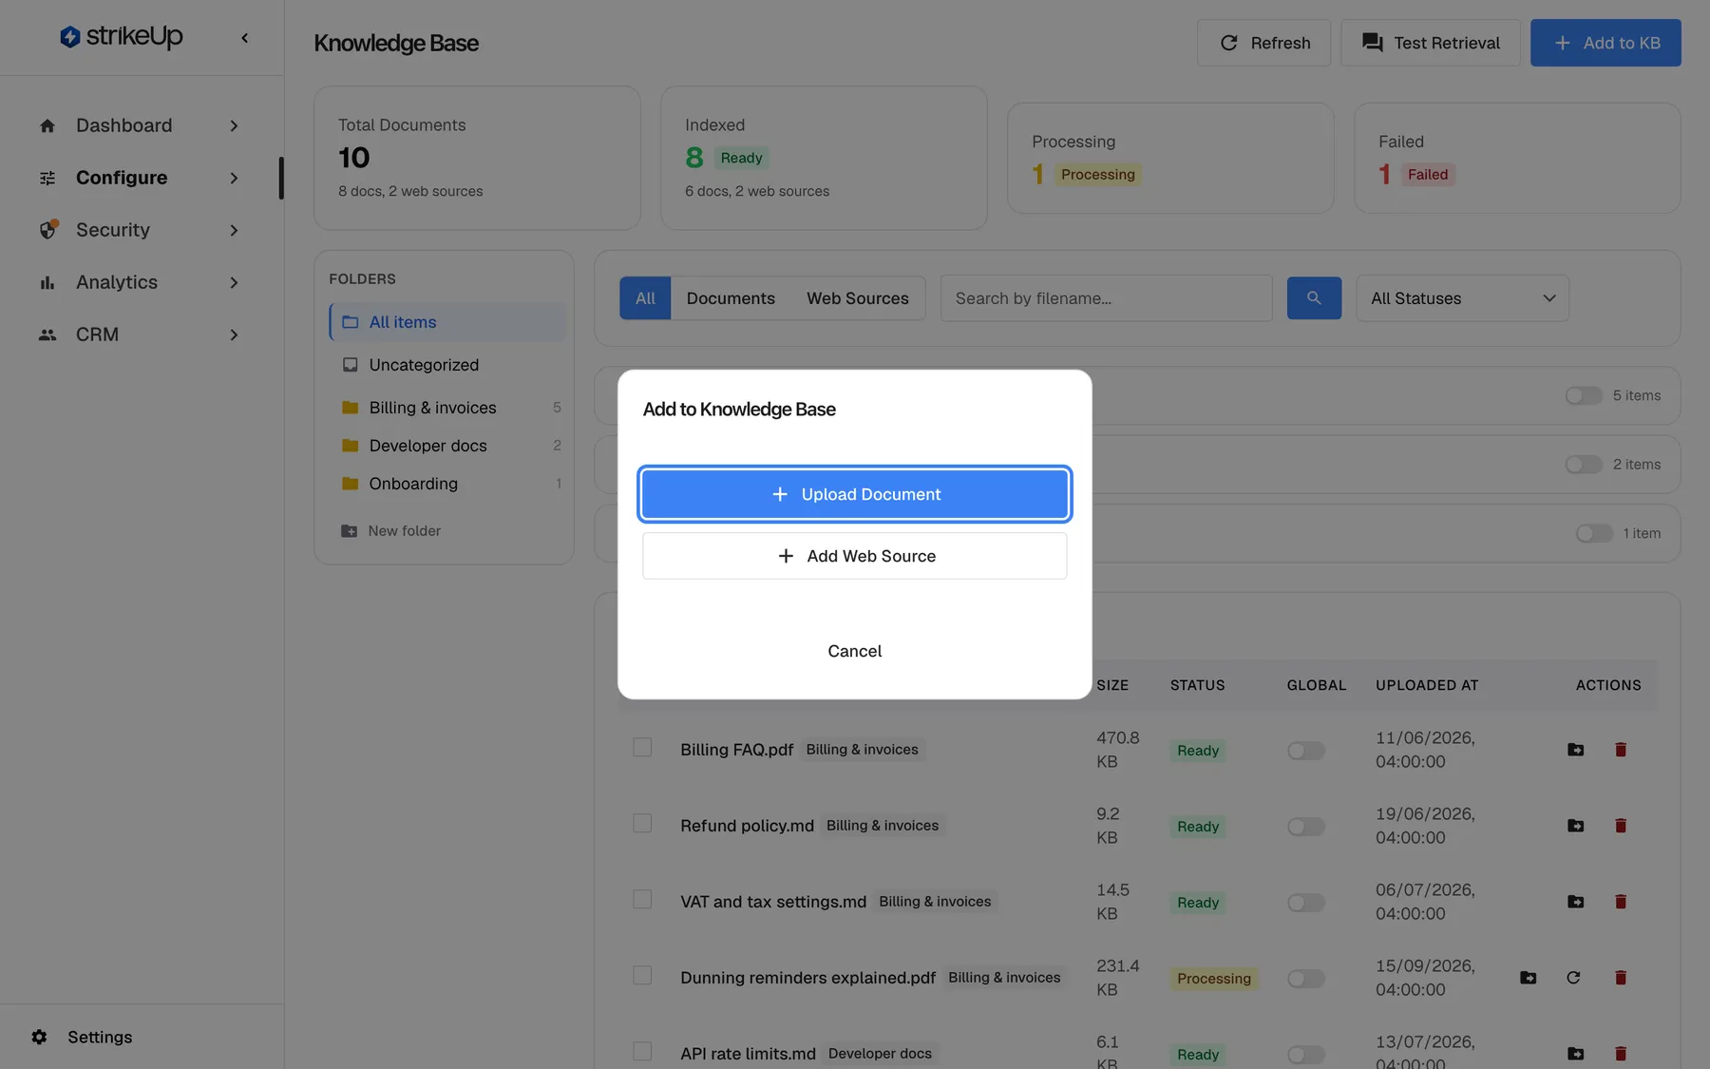Choose Upload Document in the dialog
The width and height of the screenshot is (1710, 1069).
point(855,494)
